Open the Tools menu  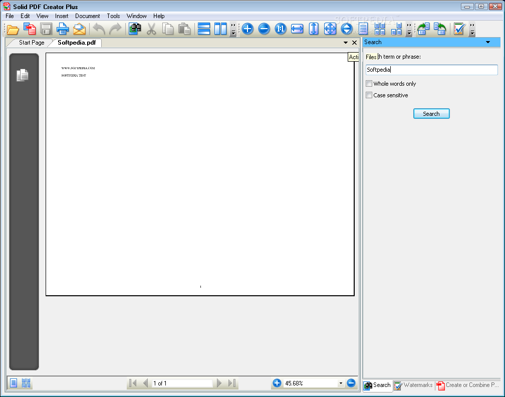(x=113, y=16)
